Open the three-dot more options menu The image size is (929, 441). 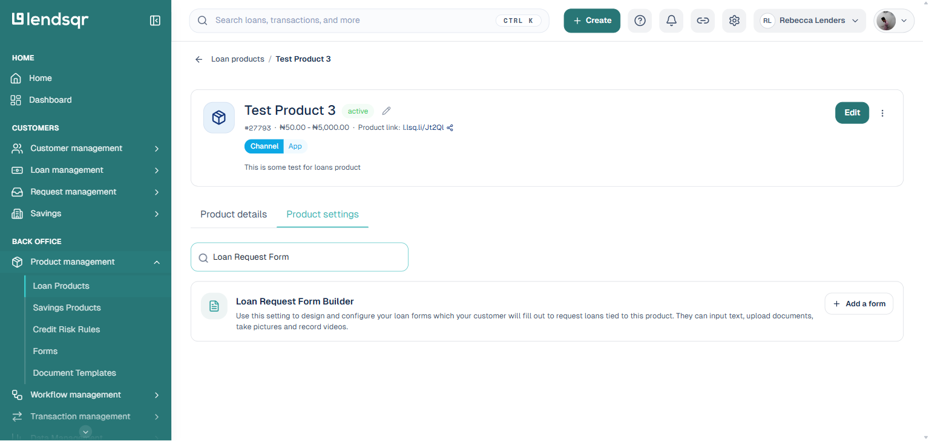(x=882, y=113)
